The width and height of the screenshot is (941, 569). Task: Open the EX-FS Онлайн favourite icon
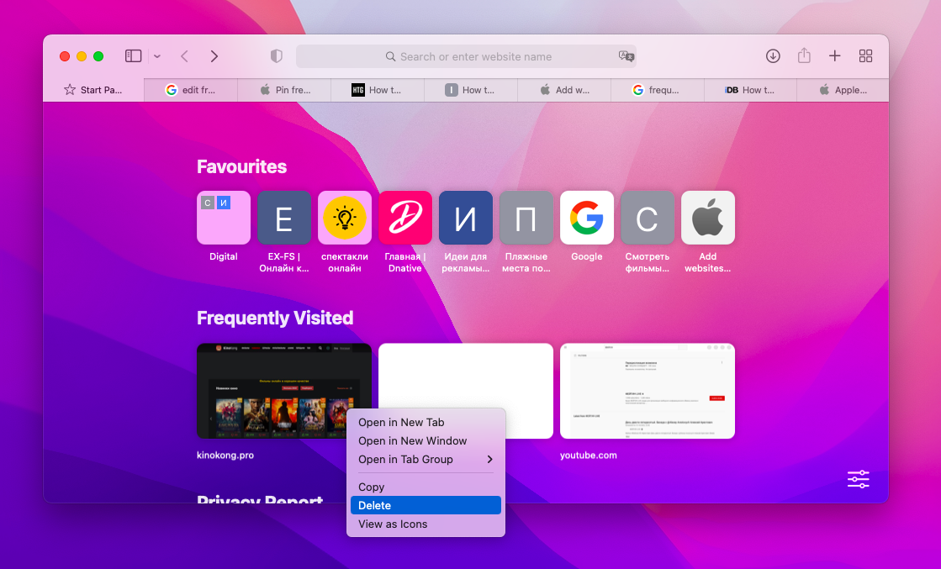pyautogui.click(x=283, y=217)
